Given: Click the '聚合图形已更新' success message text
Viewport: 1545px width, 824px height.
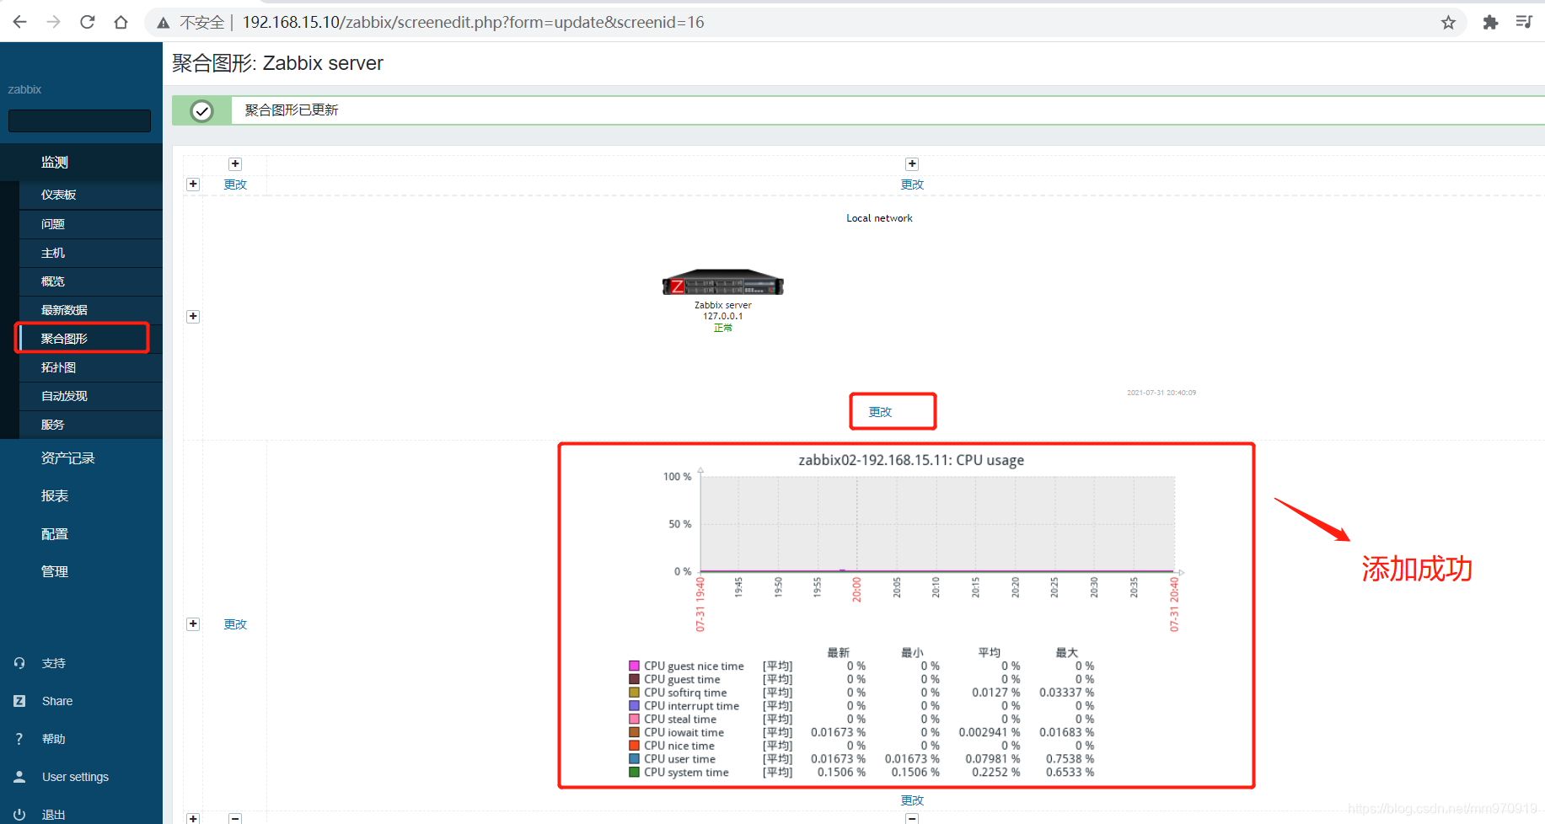Looking at the screenshot, I should tap(292, 110).
